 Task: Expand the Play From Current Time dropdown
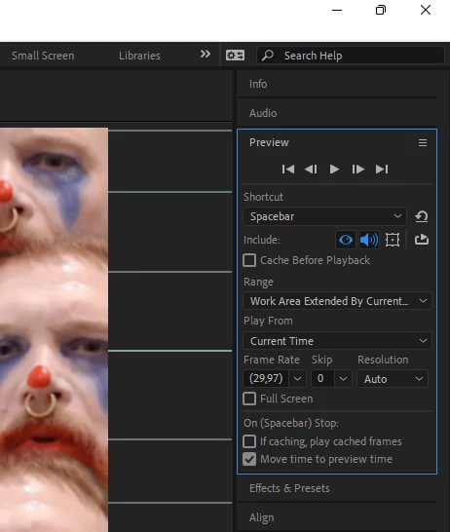click(337, 341)
